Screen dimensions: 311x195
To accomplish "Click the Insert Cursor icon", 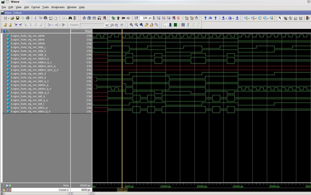I will pos(6,25).
